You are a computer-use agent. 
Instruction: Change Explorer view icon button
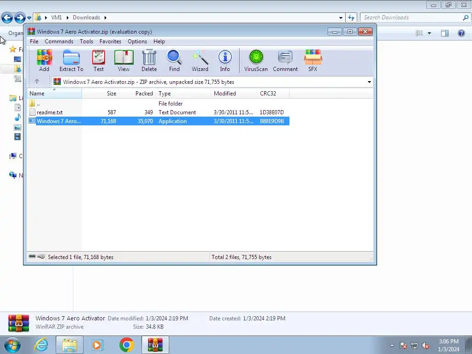tap(419, 33)
